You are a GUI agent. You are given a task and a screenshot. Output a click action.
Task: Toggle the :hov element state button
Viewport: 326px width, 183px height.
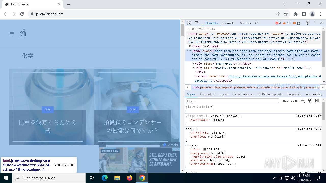285,101
